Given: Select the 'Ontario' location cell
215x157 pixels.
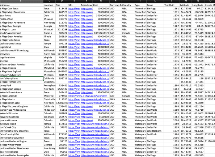Looking at the screenshot, I should [x=49, y=33].
